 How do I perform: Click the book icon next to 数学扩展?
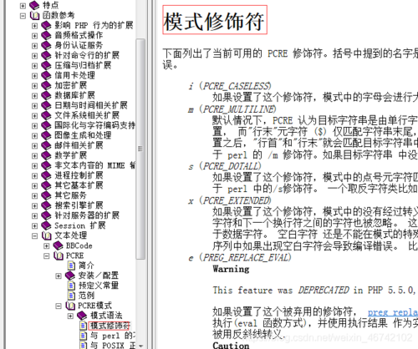pyautogui.click(x=46, y=155)
